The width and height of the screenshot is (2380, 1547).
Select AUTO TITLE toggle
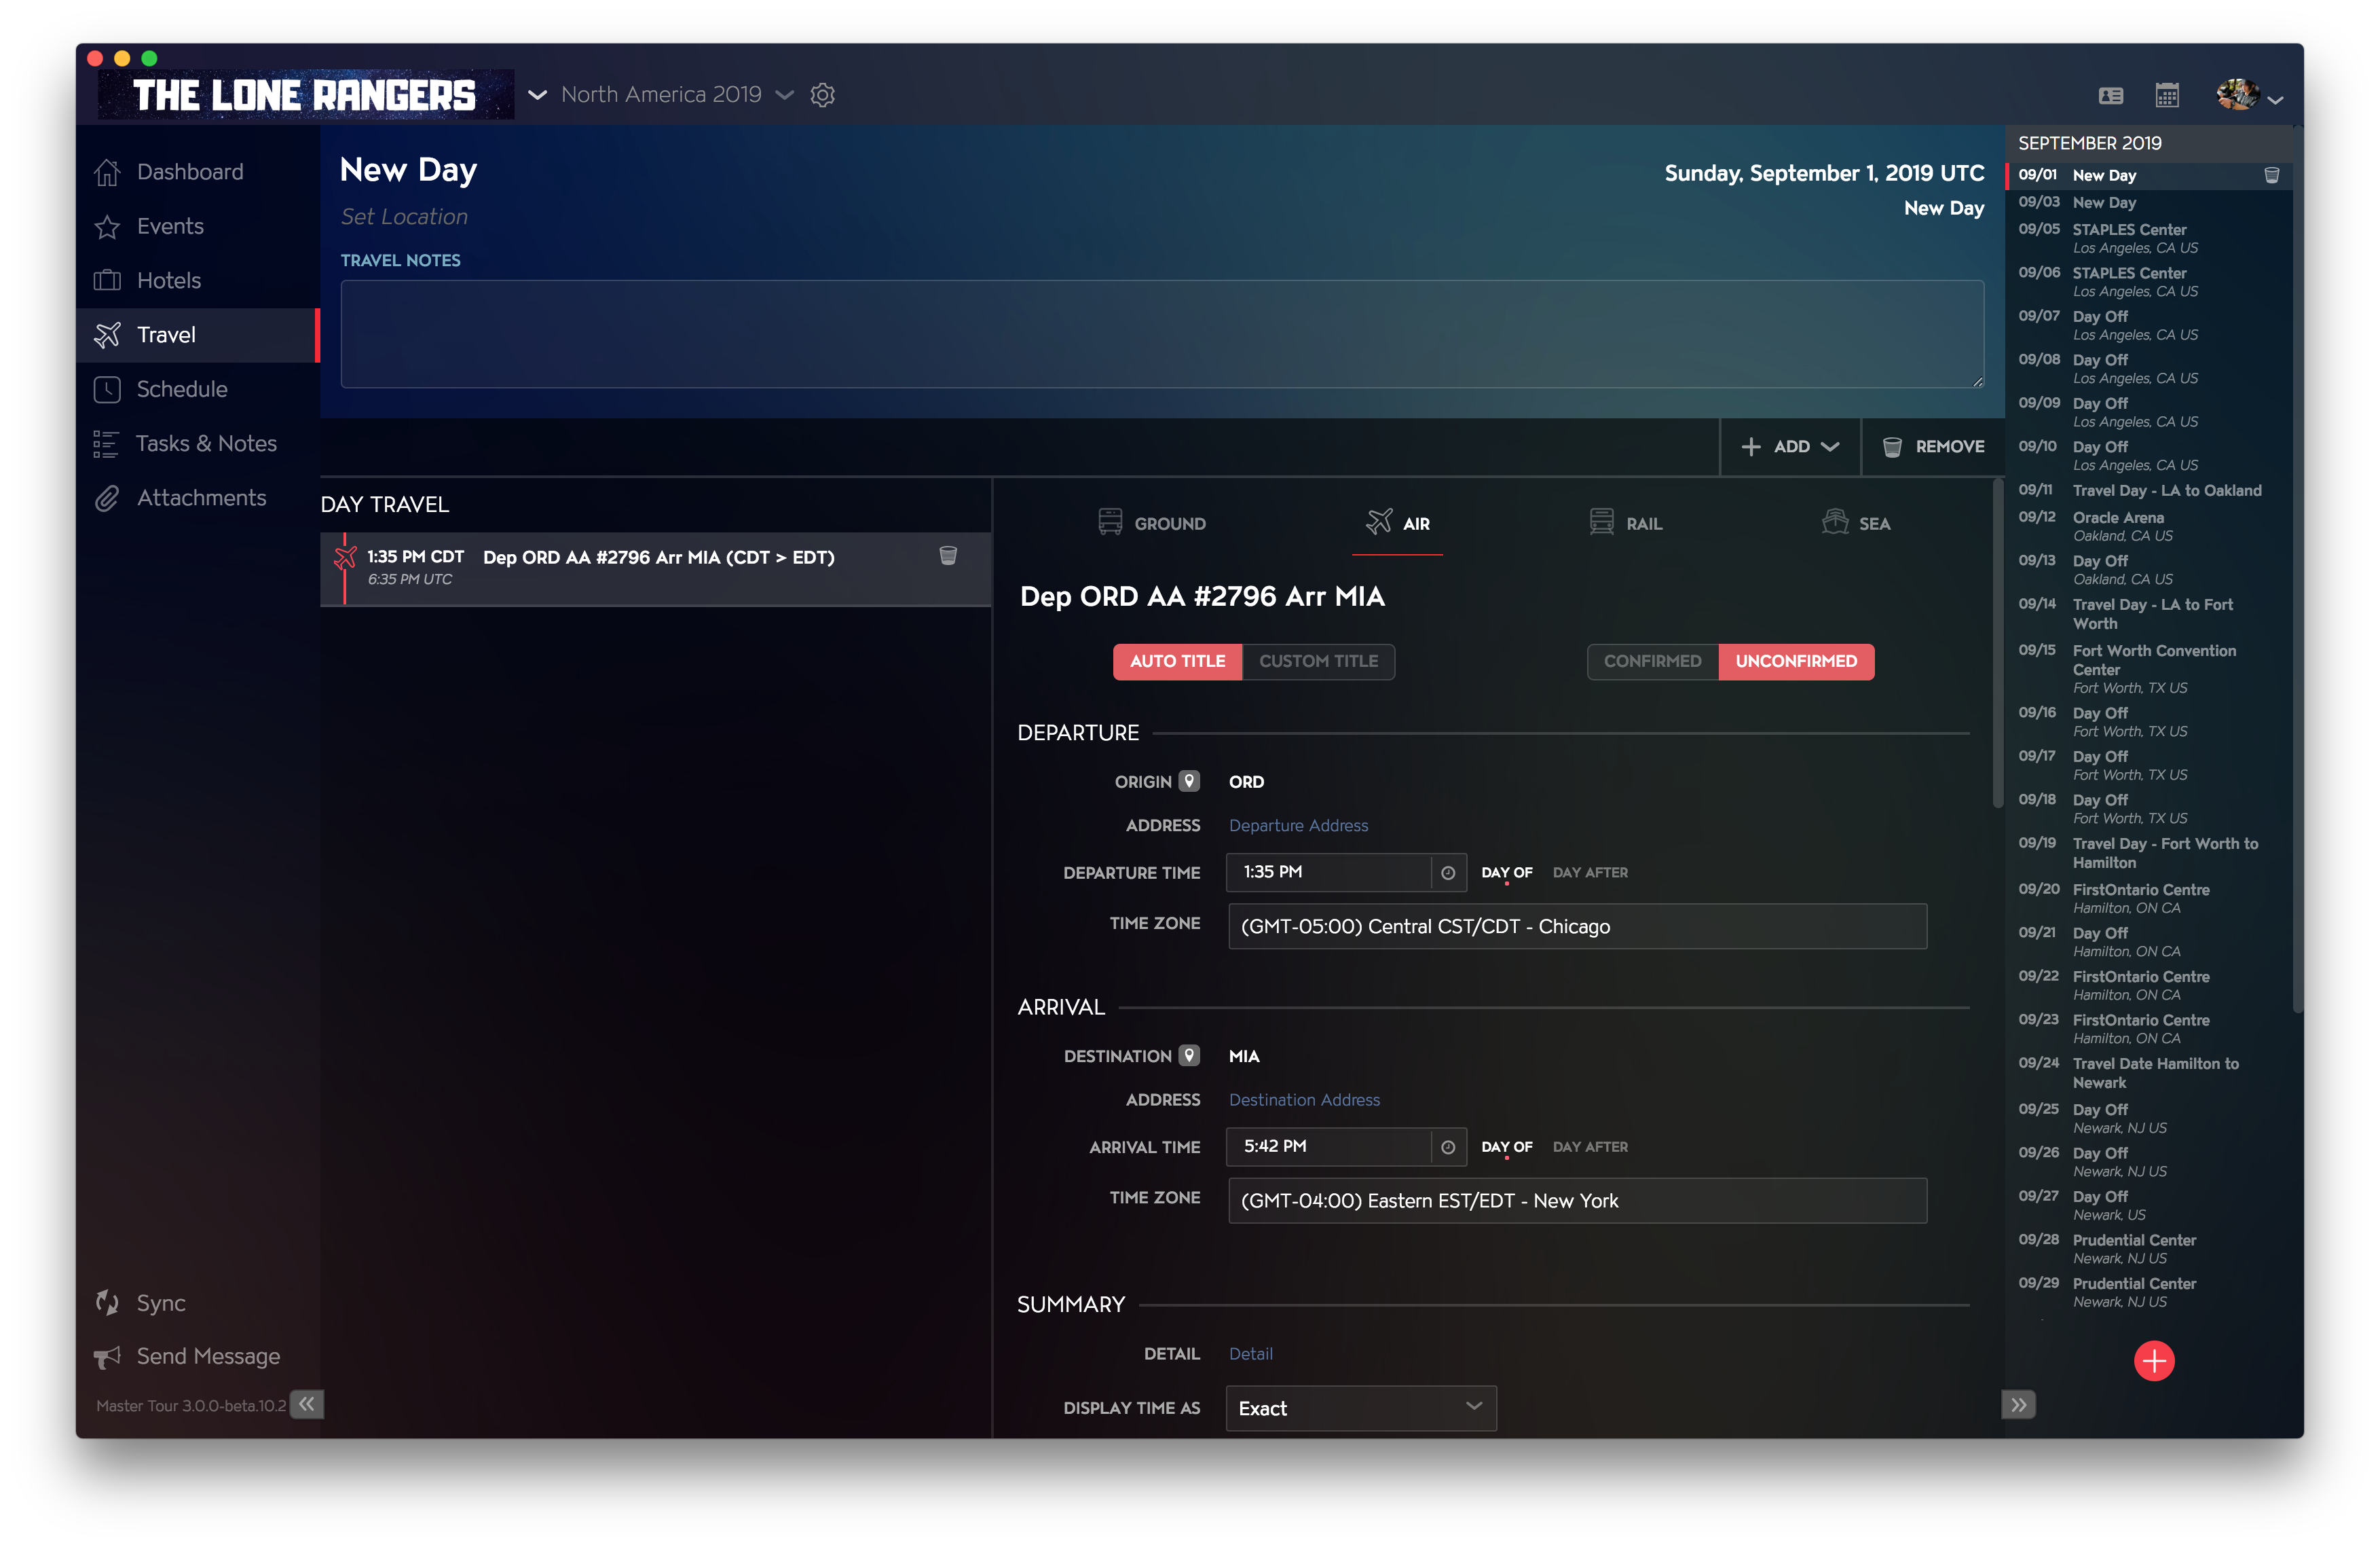point(1177,661)
